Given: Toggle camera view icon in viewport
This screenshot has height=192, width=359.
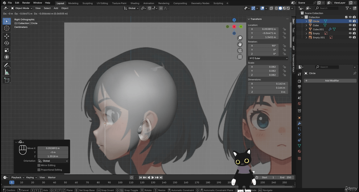Looking at the screenshot, I should tap(240, 51).
